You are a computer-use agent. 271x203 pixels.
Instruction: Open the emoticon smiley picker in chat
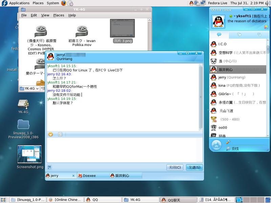(50, 134)
